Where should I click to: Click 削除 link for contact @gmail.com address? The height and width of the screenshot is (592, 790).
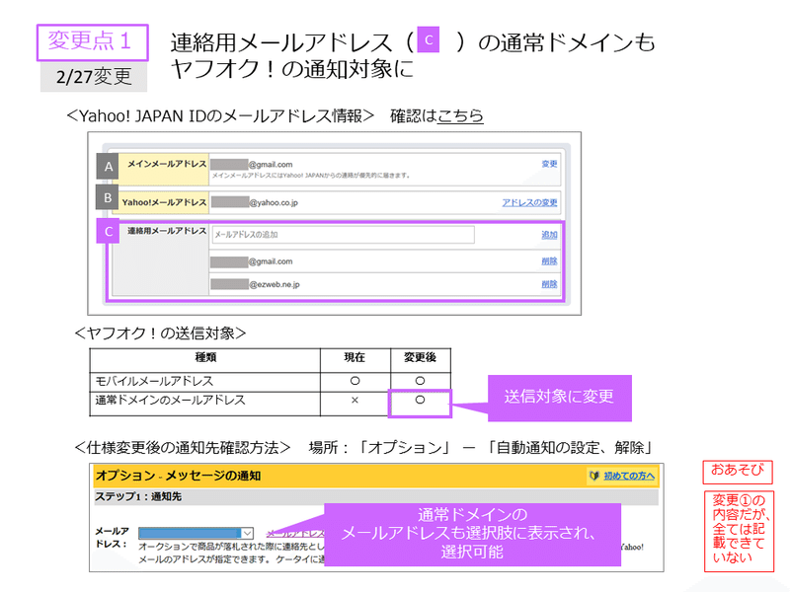(x=549, y=261)
